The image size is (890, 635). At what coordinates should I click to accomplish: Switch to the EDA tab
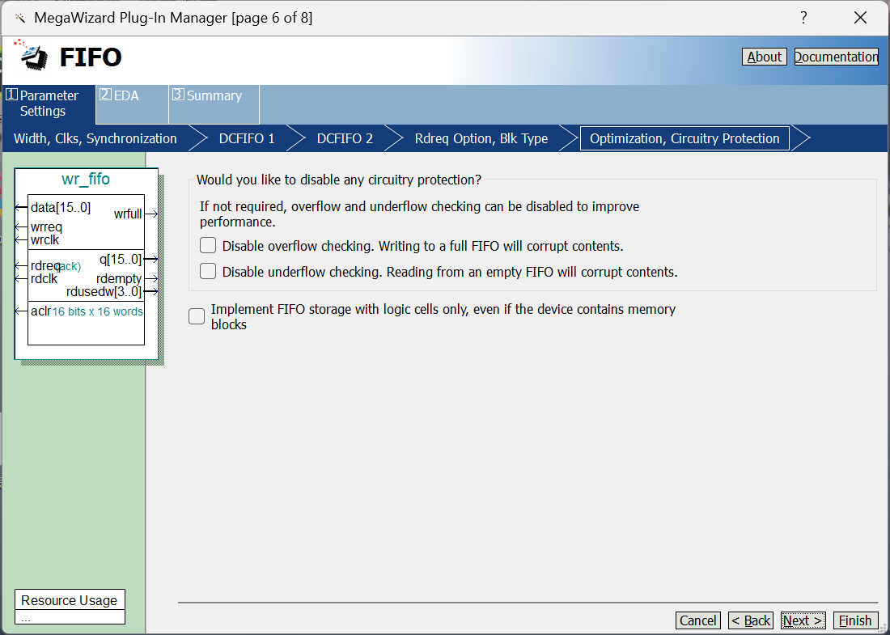coord(132,104)
